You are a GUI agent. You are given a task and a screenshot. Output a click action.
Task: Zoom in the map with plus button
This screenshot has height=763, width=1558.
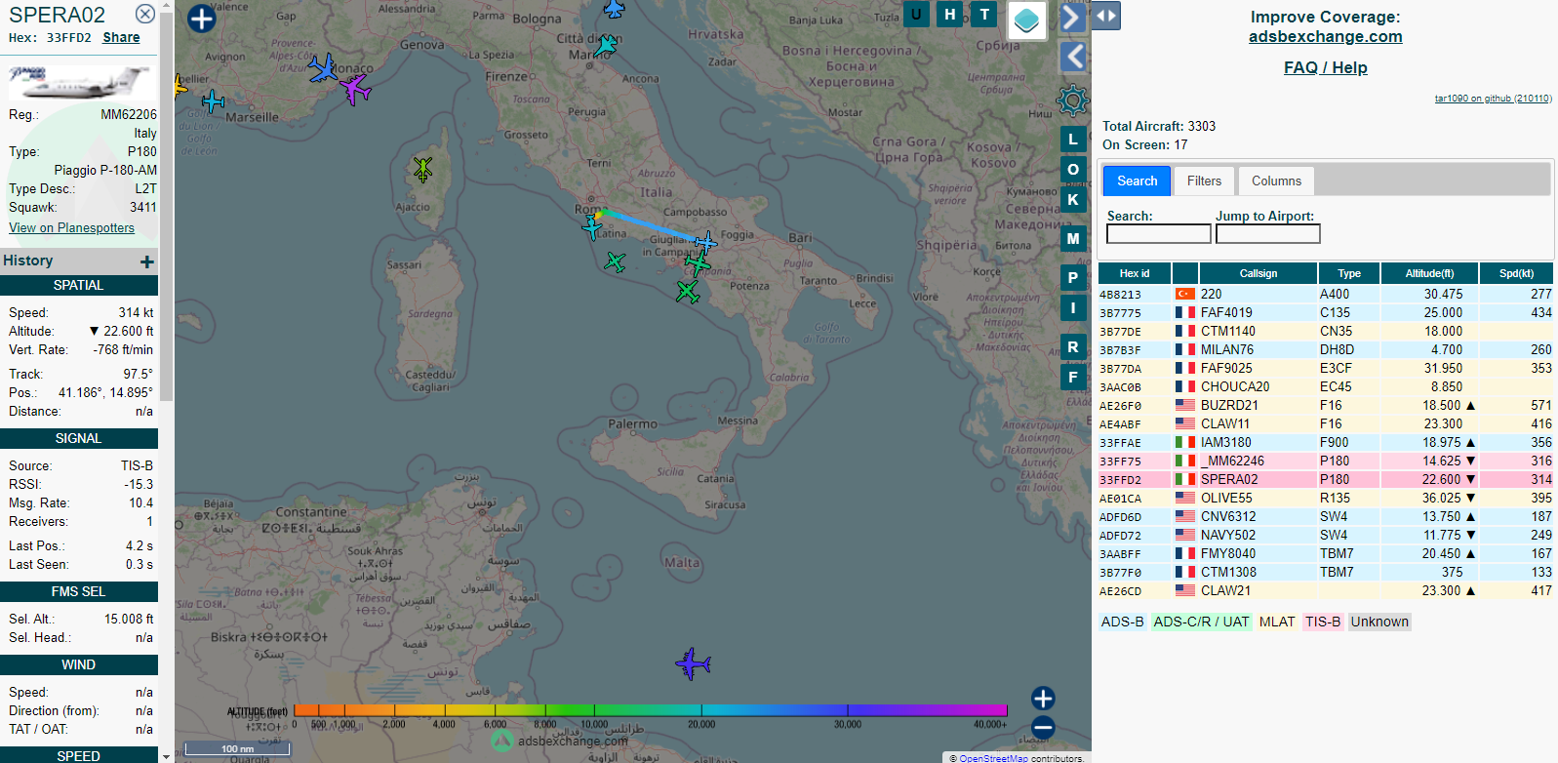coord(1043,699)
